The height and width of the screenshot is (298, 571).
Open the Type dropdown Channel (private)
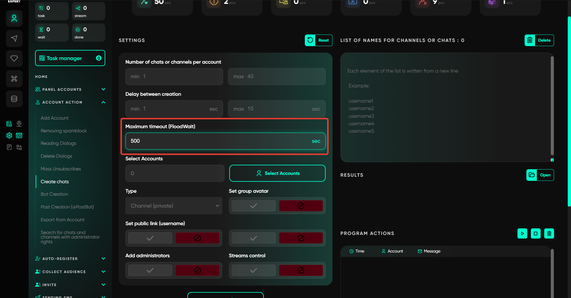coord(174,206)
